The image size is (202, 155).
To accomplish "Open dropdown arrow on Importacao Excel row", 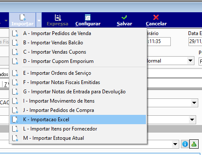I will click(192, 120).
